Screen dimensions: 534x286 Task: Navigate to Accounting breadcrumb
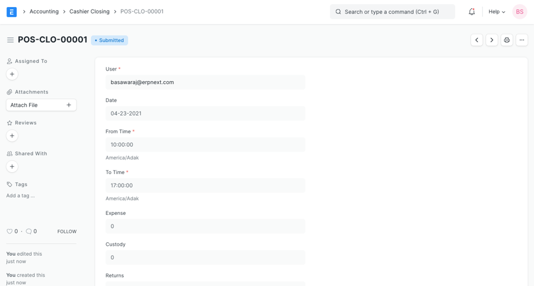pyautogui.click(x=44, y=12)
